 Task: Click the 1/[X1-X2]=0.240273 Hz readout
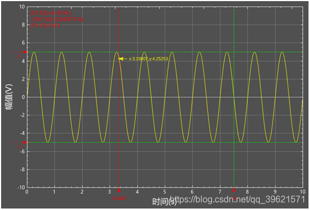(57, 19)
